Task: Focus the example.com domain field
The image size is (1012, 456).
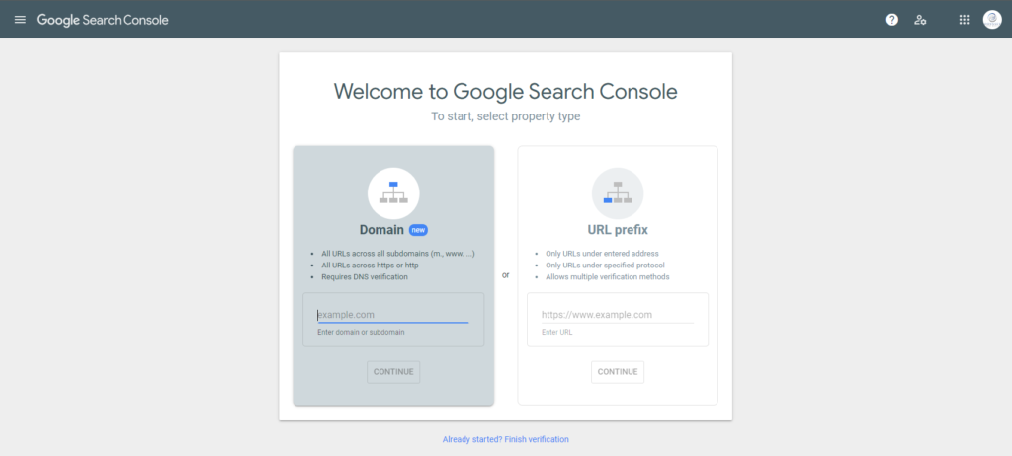Action: pyautogui.click(x=393, y=315)
